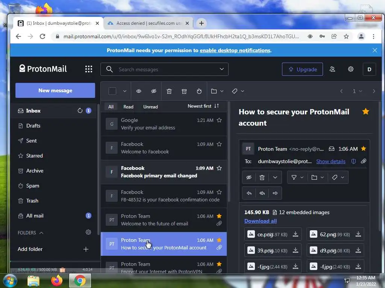Image resolution: width=385 pixels, height=288 pixels.
Task: Open filter dropdown in message toolbar
Action: tap(297, 177)
